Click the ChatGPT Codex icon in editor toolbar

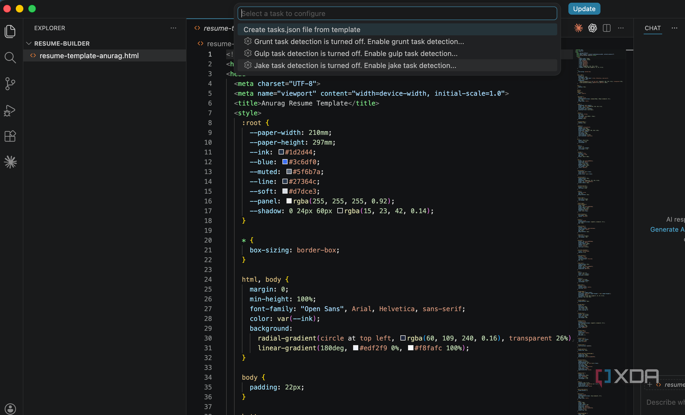592,28
